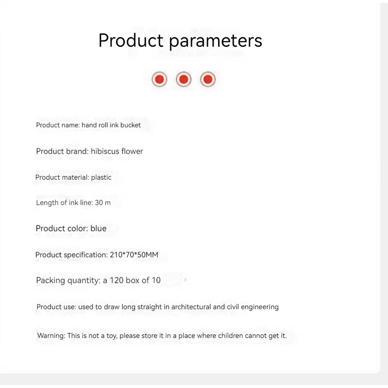388x388 pixels.
Task: Select the "hand roll ink bucket" text
Action: coord(111,125)
